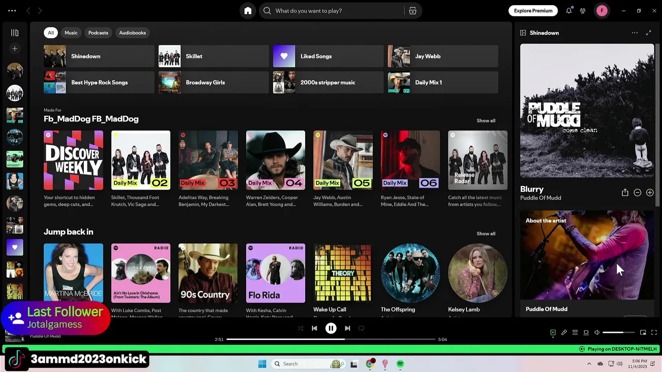Open 2000s stripper music tile

328,83
